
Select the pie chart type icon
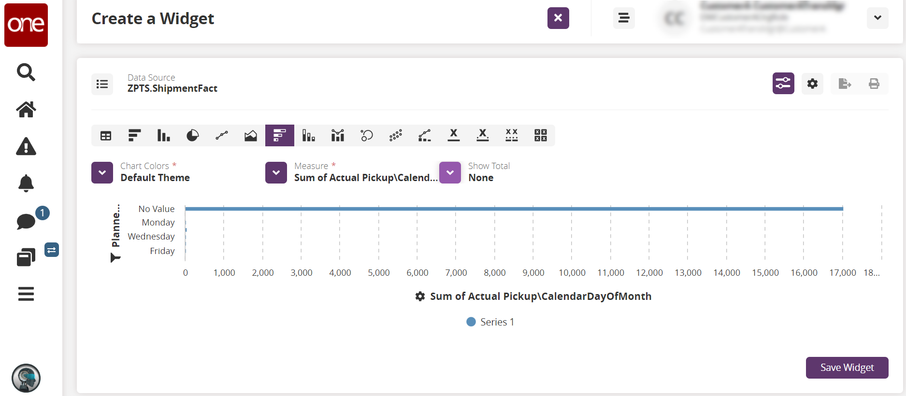192,136
